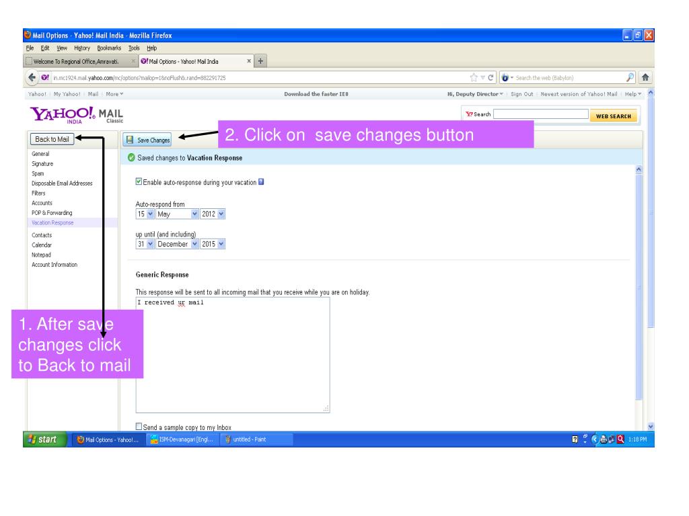This screenshot has width=689, height=516.
Task: Open General options in sidebar
Action: 40,154
